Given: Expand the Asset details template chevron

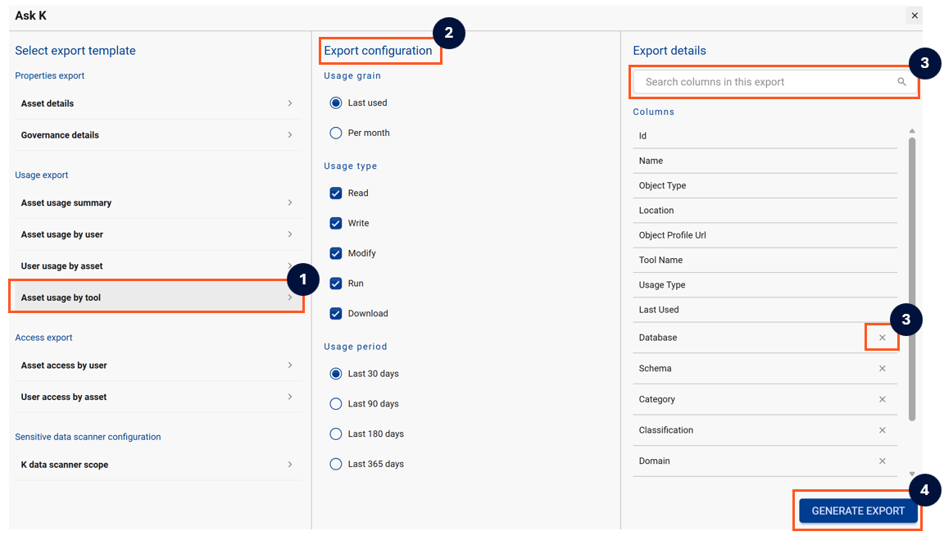Looking at the screenshot, I should click(x=289, y=104).
